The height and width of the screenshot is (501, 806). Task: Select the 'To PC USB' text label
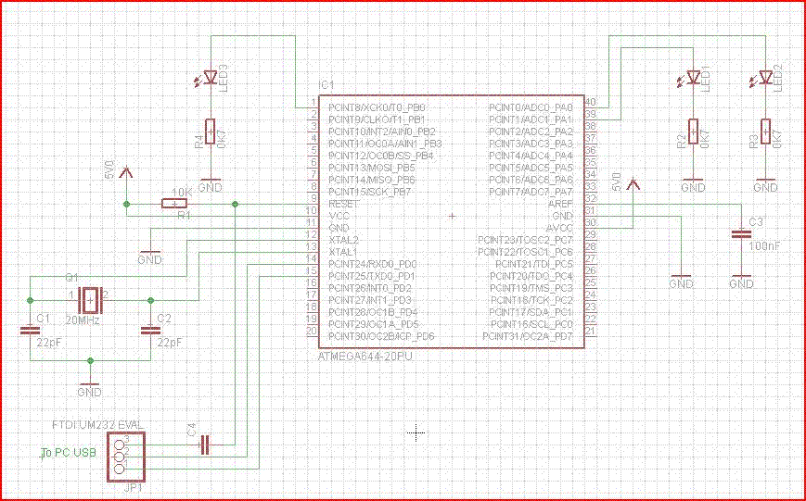(x=69, y=453)
